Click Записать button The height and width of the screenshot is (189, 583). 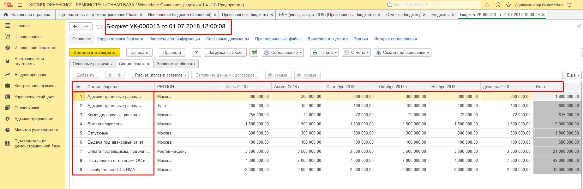point(139,53)
